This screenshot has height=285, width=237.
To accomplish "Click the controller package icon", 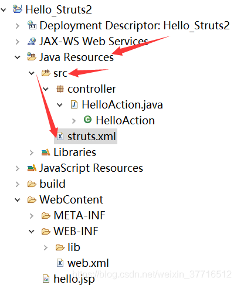I will [x=60, y=89].
